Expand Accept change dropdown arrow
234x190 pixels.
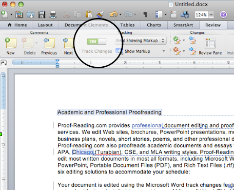184,41
